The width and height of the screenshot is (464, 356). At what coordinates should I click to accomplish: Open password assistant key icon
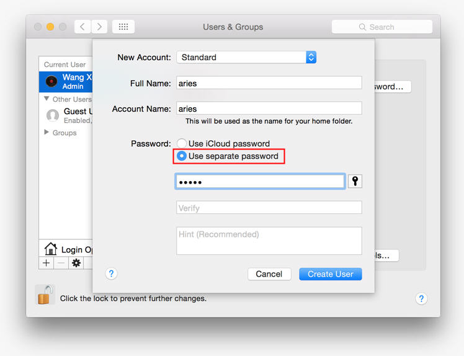click(x=355, y=181)
